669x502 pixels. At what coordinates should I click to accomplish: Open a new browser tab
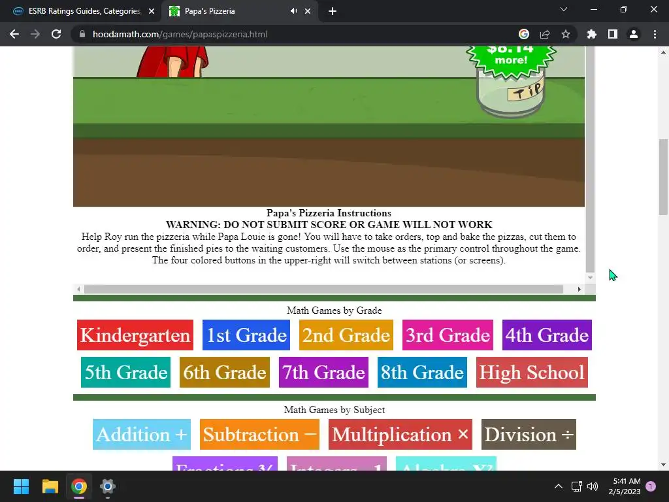pyautogui.click(x=333, y=11)
